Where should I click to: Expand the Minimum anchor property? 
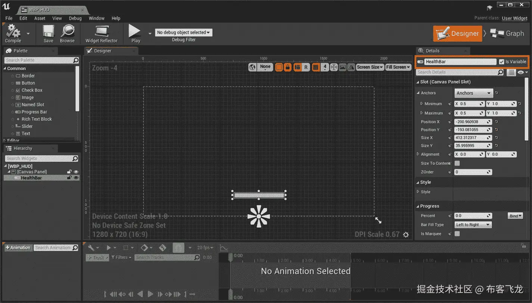click(x=421, y=104)
